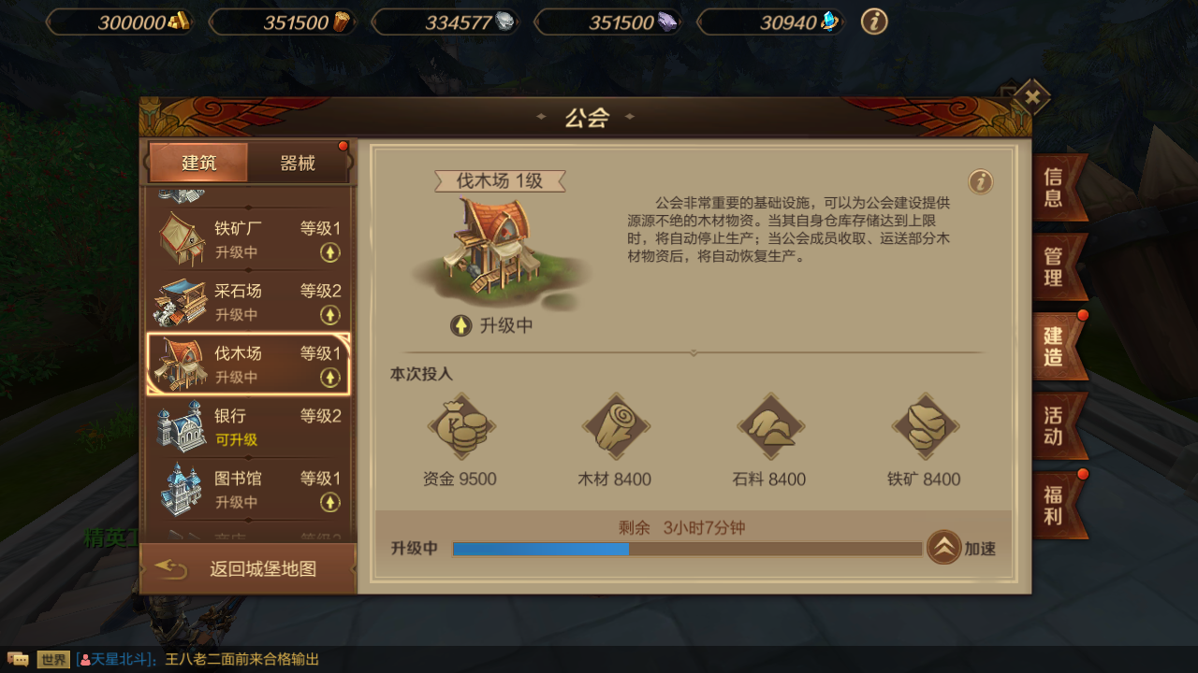Image resolution: width=1198 pixels, height=673 pixels.
Task: Click upgrade arrow icon for 铁矿厂
Action: click(329, 252)
